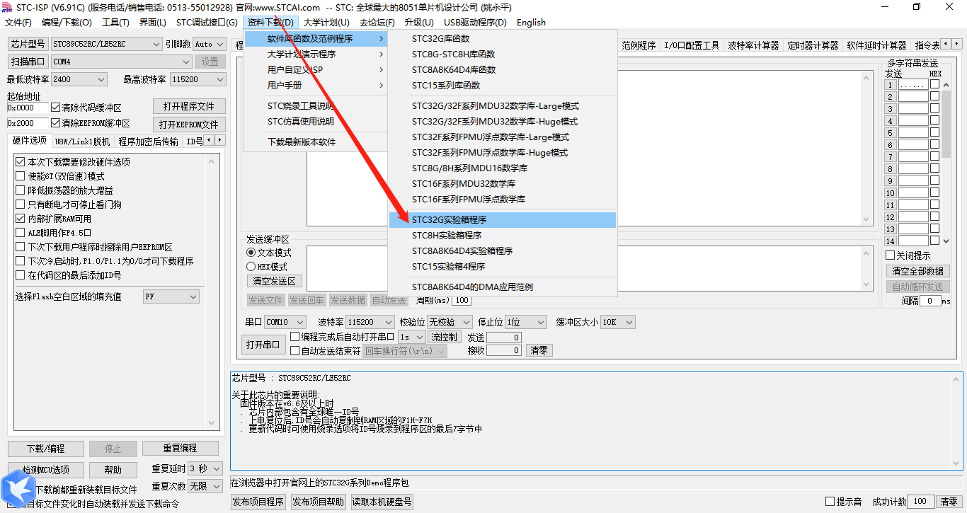
Task: Click 下载/编程 button
Action: (45, 449)
